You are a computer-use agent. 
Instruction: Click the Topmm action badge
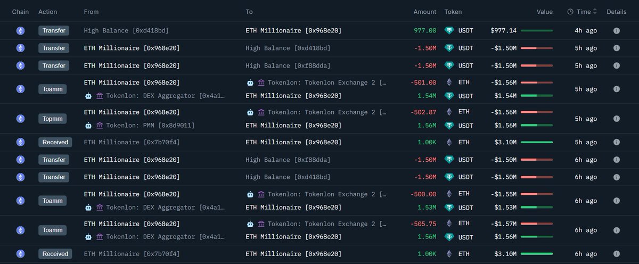[x=53, y=119]
